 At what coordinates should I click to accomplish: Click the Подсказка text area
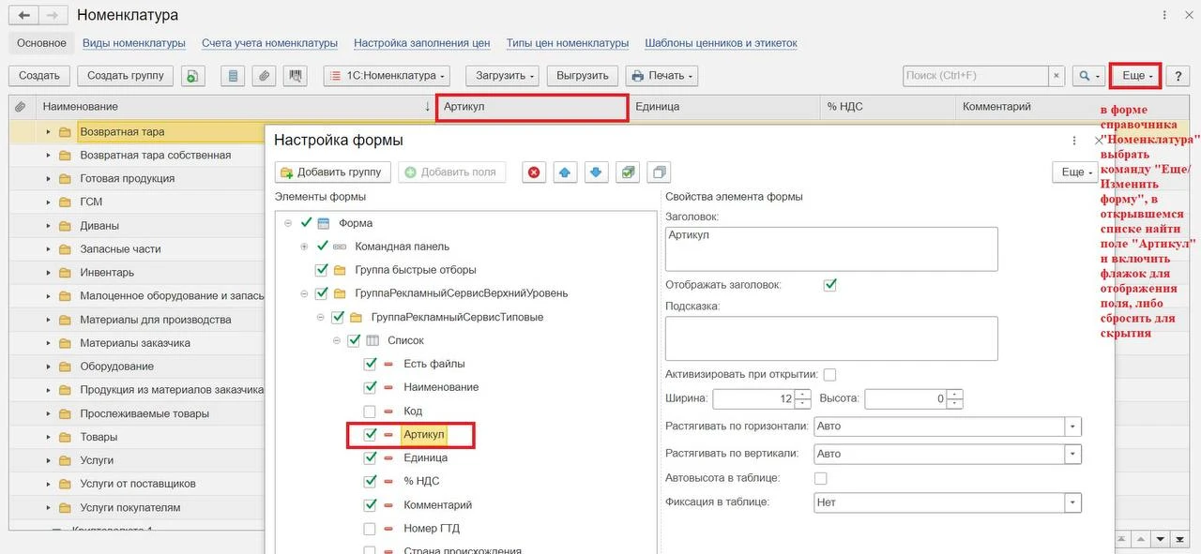(831, 338)
